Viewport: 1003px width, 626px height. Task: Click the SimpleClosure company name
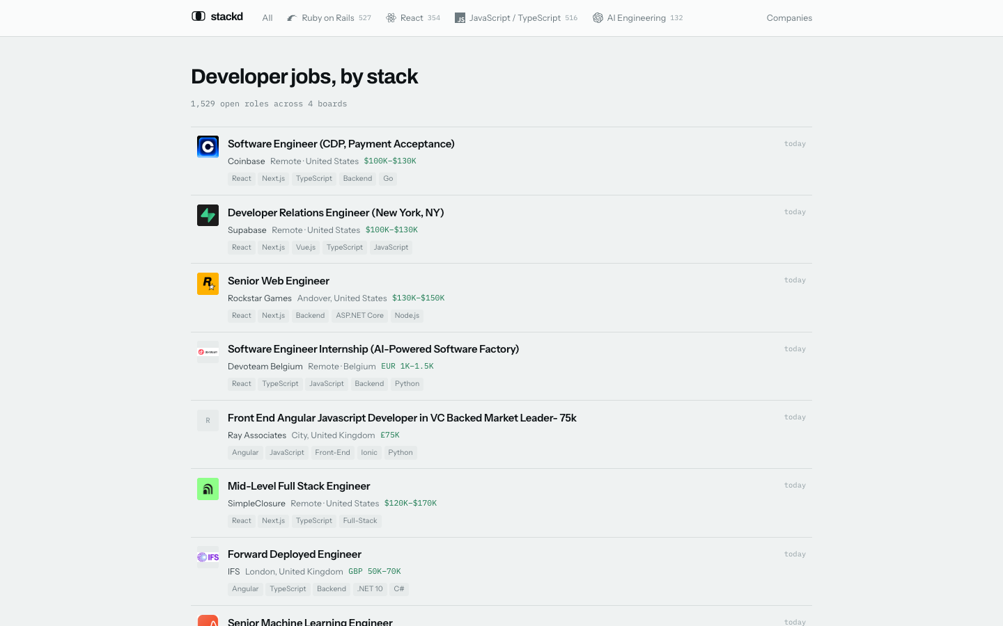tap(256, 504)
